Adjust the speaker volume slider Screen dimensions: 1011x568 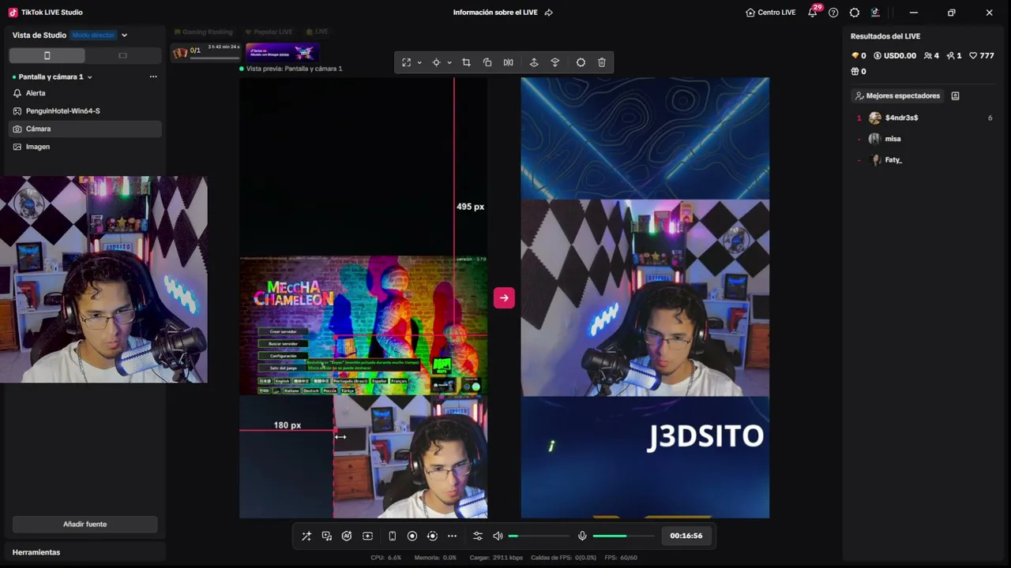click(x=539, y=536)
